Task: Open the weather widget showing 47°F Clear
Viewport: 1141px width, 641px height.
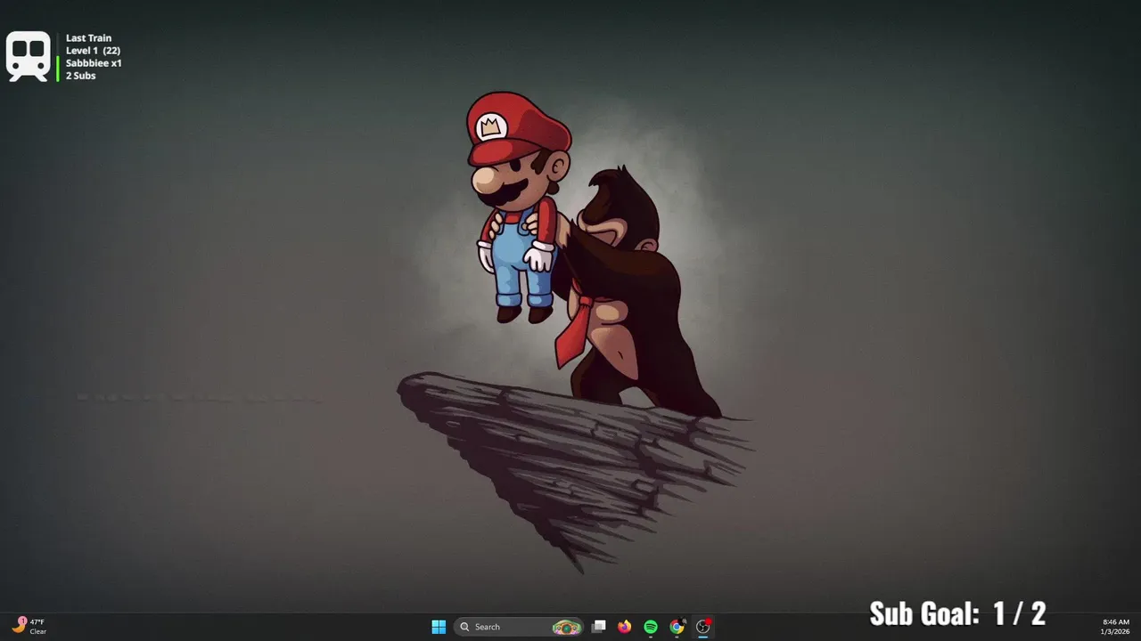Action: tap(29, 627)
